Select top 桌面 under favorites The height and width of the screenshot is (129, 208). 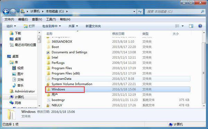click(x=15, y=39)
